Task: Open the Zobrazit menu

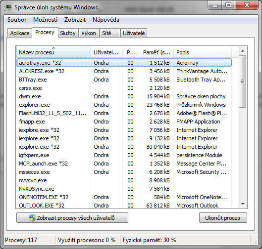Action: point(75,20)
